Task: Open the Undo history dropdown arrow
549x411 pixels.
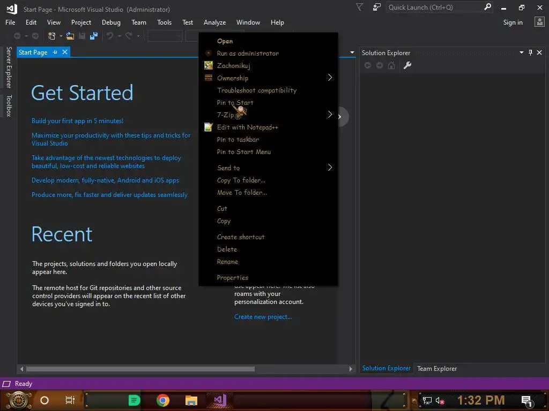Action: point(120,36)
